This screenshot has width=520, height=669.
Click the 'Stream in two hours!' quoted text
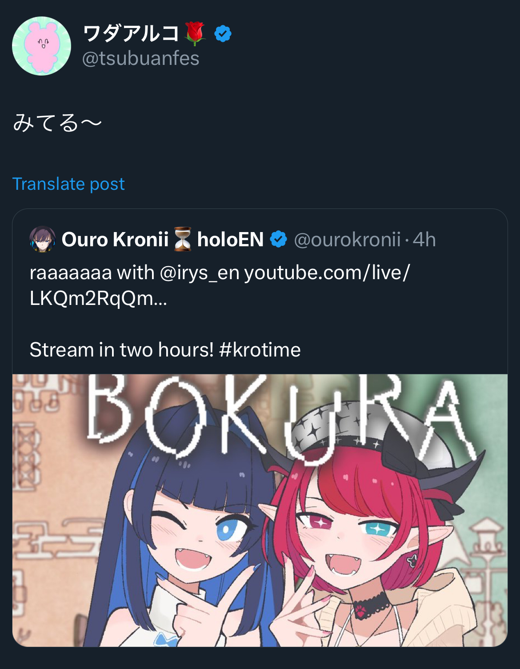(x=122, y=350)
